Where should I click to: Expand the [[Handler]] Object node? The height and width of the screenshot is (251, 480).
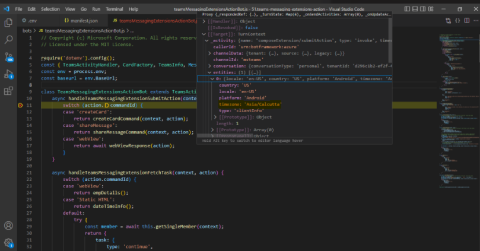(204, 21)
